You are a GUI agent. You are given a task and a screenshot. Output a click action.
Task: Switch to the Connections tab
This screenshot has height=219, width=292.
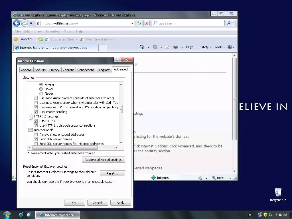pos(86,70)
